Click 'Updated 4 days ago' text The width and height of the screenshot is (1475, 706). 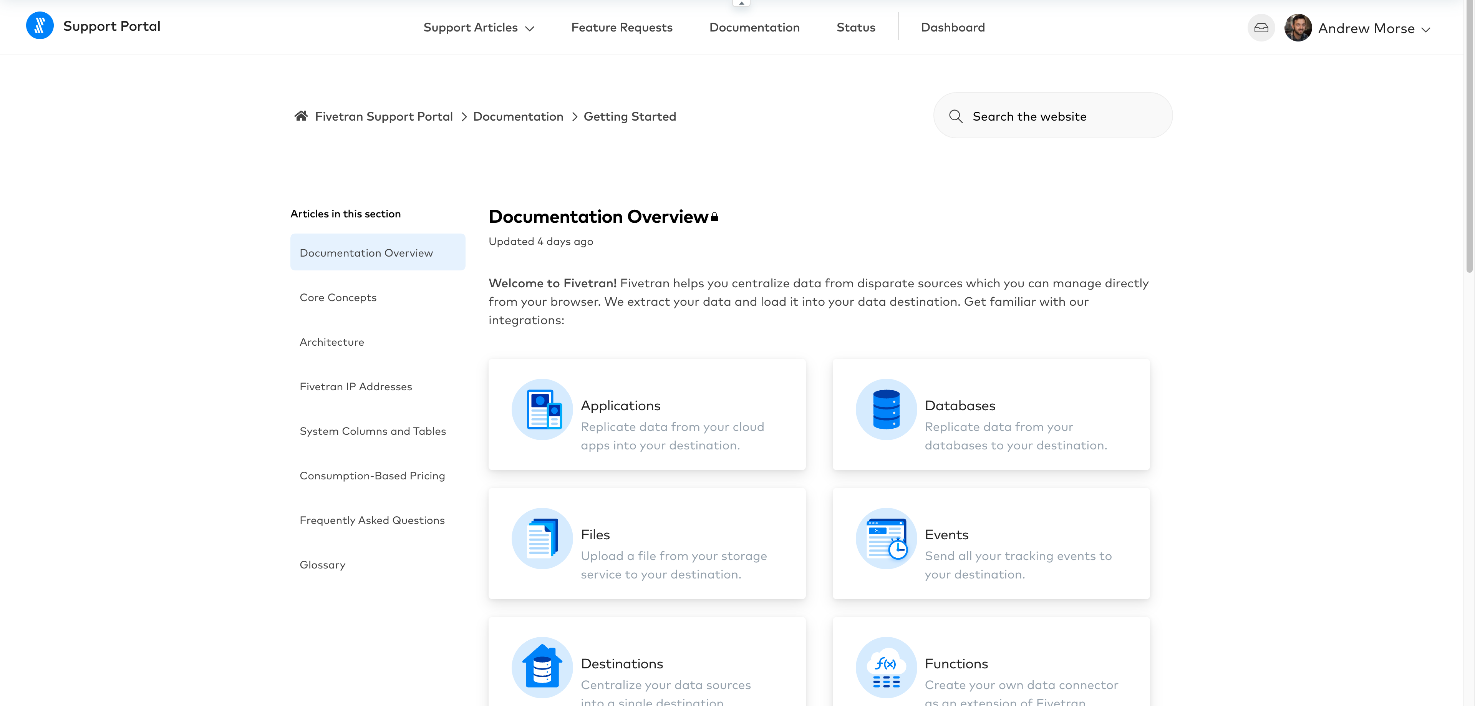click(540, 241)
